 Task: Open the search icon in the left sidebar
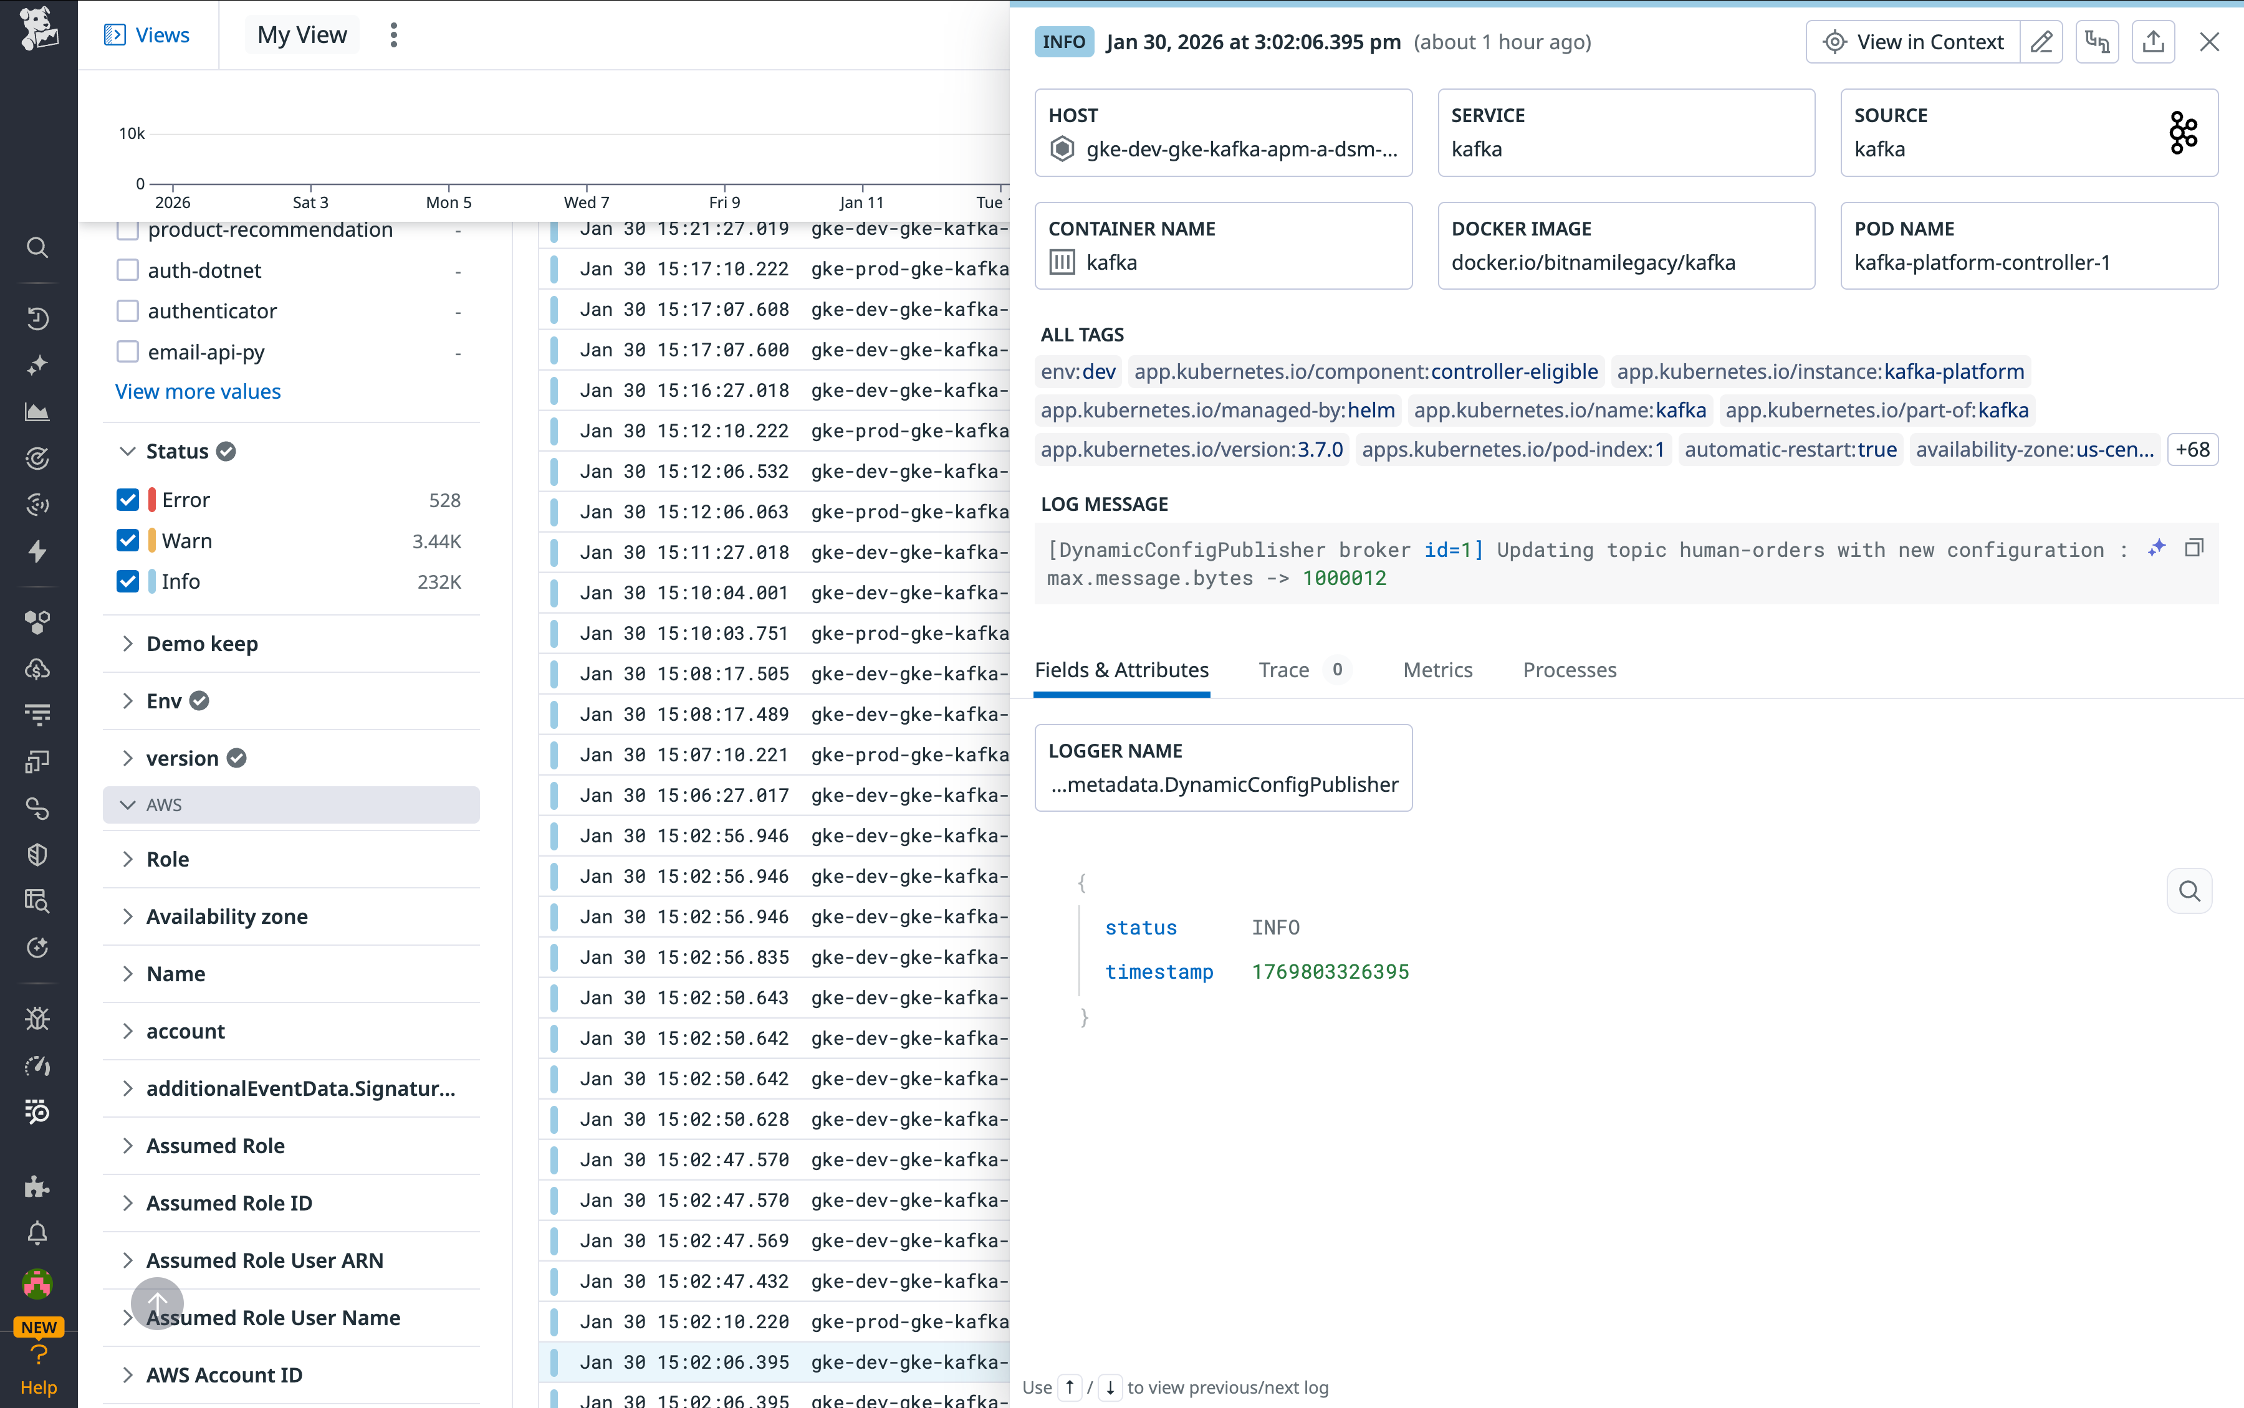tap(37, 248)
